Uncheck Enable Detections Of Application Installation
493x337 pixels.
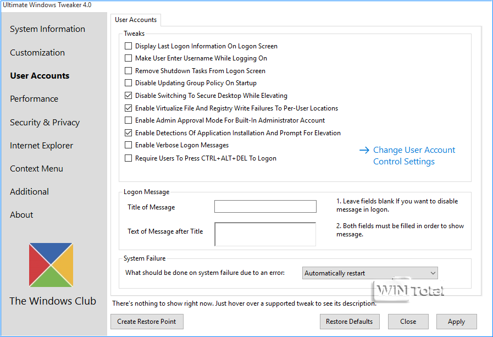(x=128, y=133)
